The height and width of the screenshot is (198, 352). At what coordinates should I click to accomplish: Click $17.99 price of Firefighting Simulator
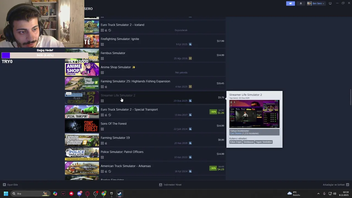(220, 41)
